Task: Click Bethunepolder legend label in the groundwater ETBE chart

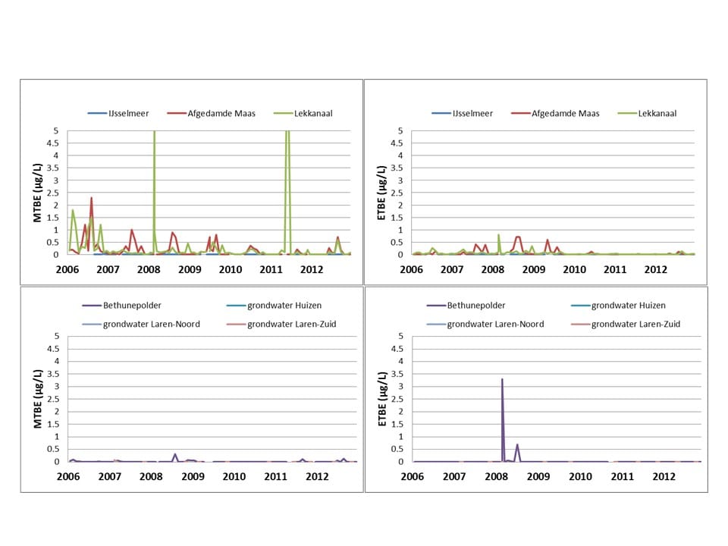Action: pyautogui.click(x=476, y=306)
